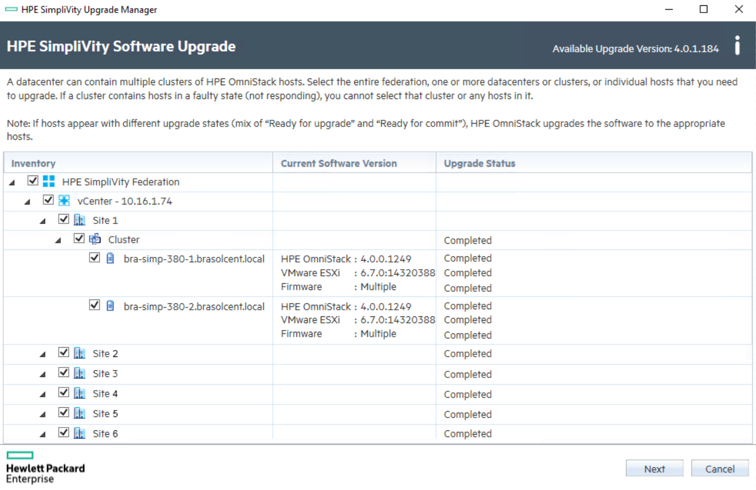Viewport: 756px width, 490px height.
Task: Click the Site 4 datacenter icon
Action: pyautogui.click(x=79, y=393)
